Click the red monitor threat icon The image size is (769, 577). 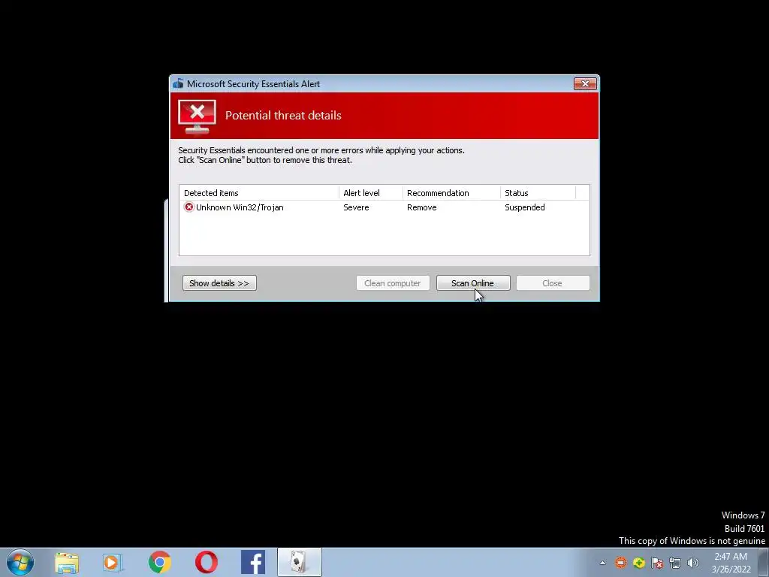[198, 116]
